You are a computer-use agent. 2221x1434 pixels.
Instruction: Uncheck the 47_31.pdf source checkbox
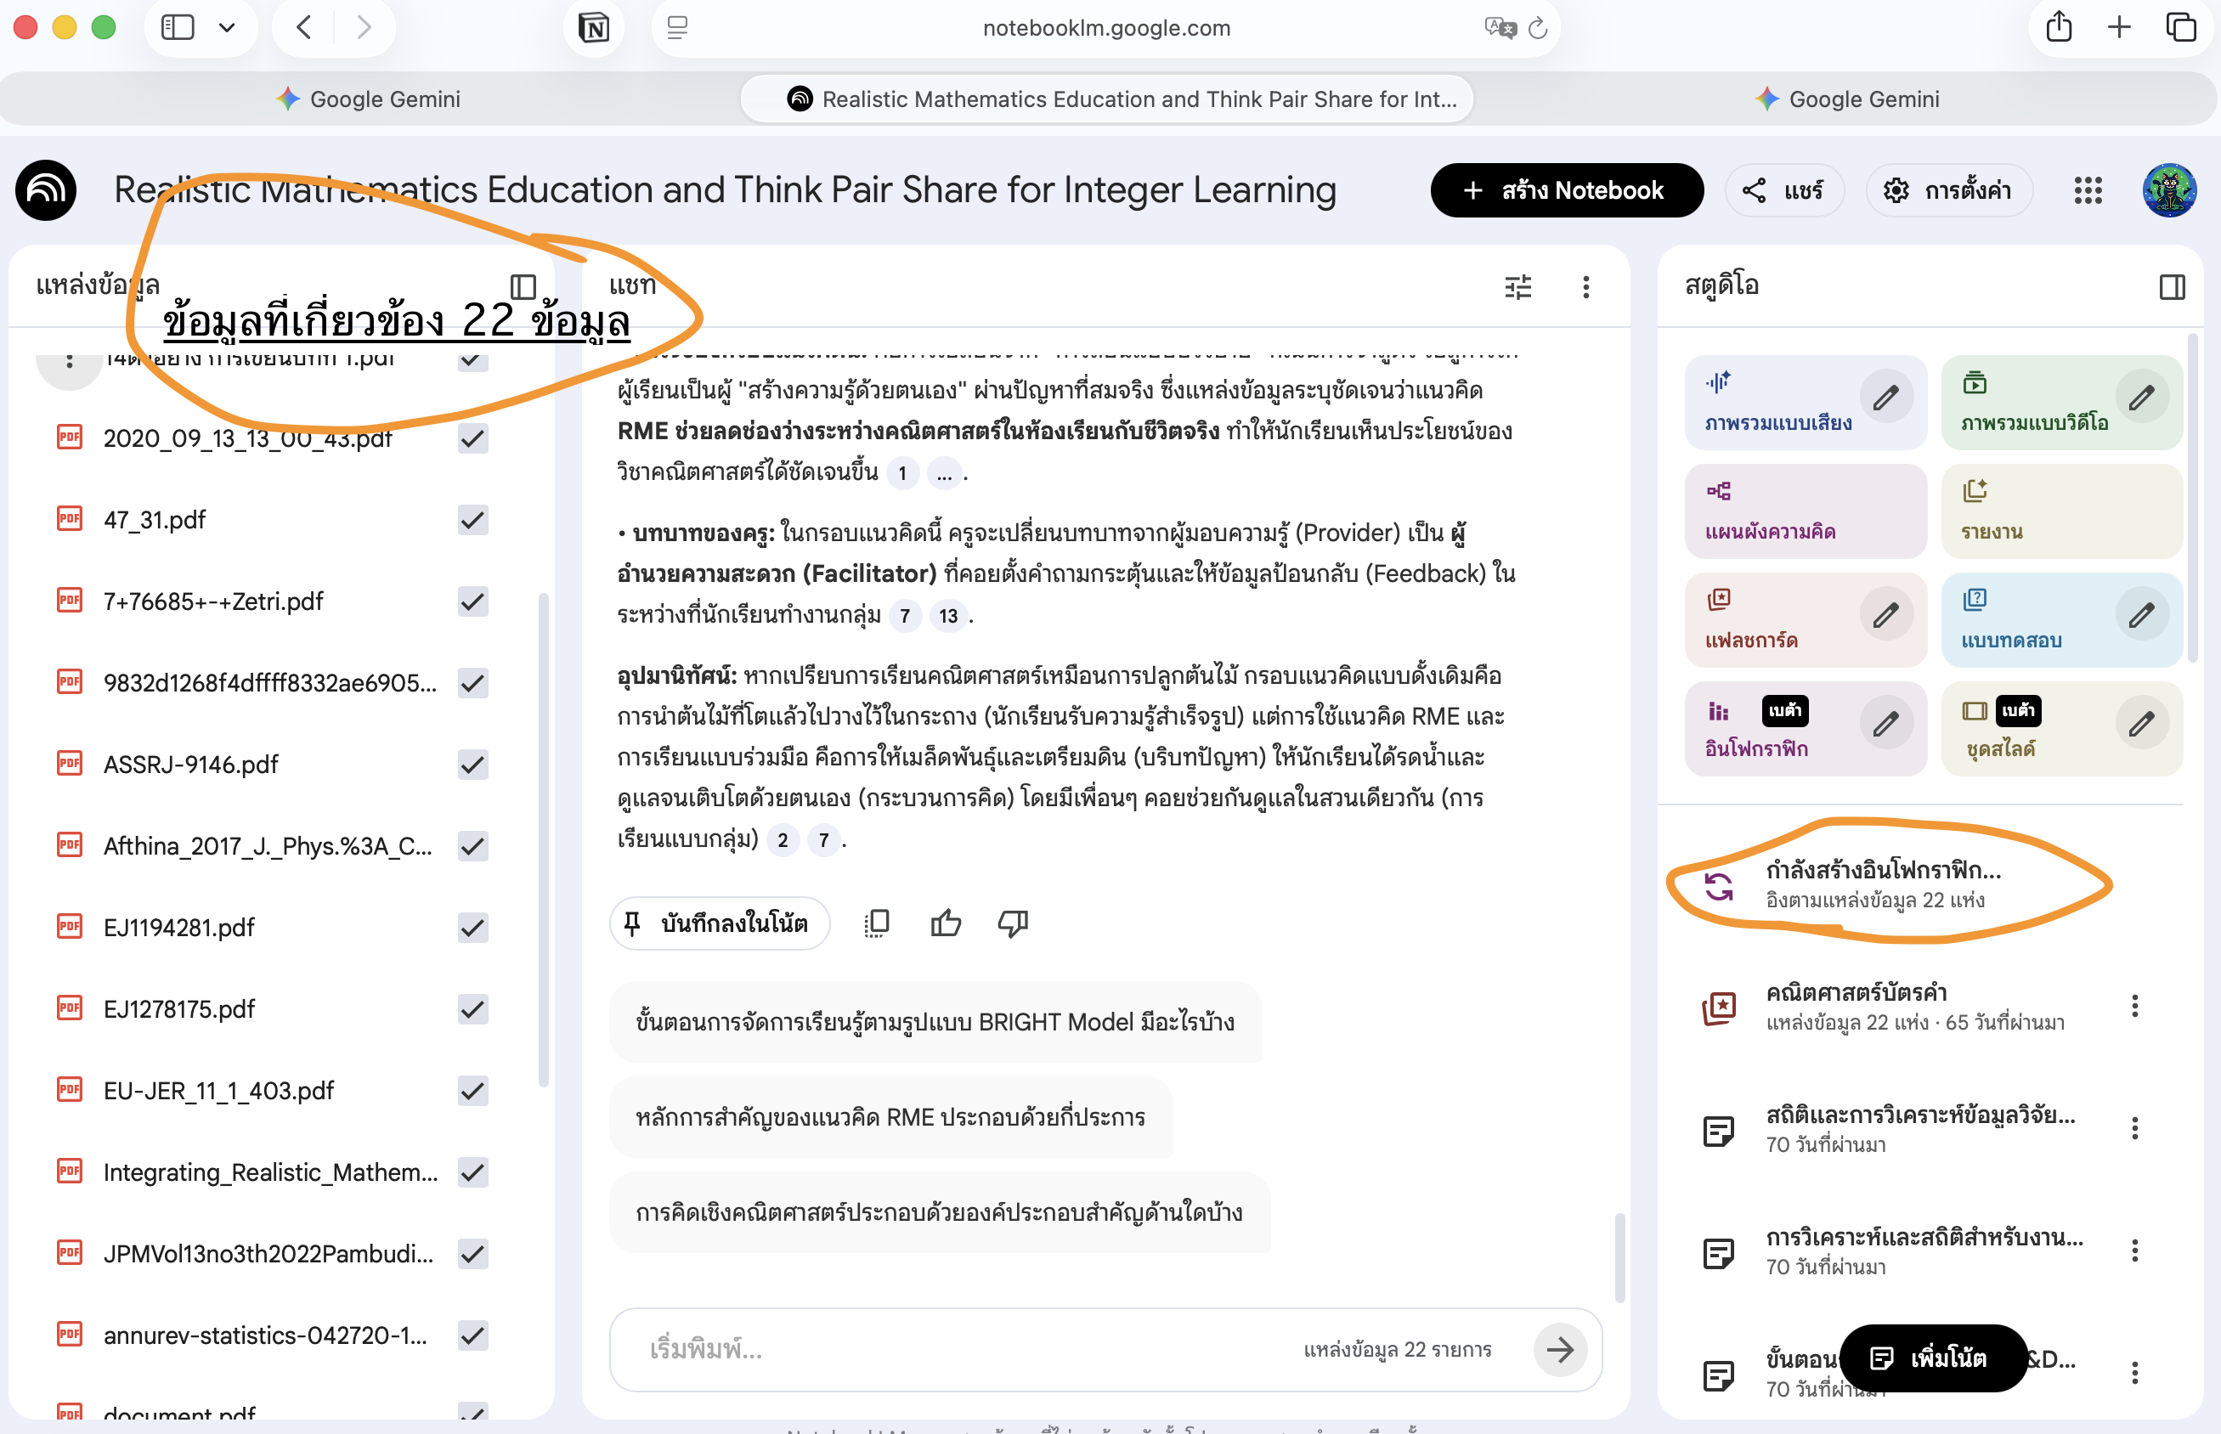coord(473,520)
